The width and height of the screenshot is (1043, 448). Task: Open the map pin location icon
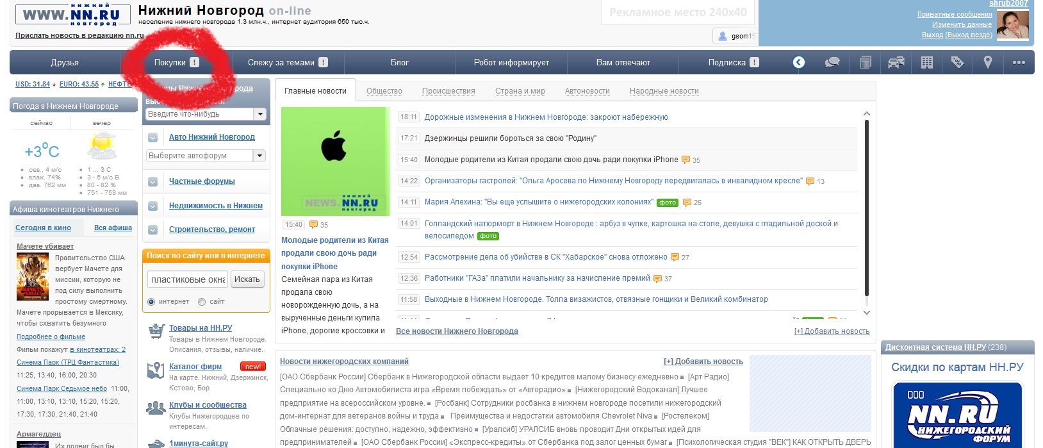tap(988, 62)
